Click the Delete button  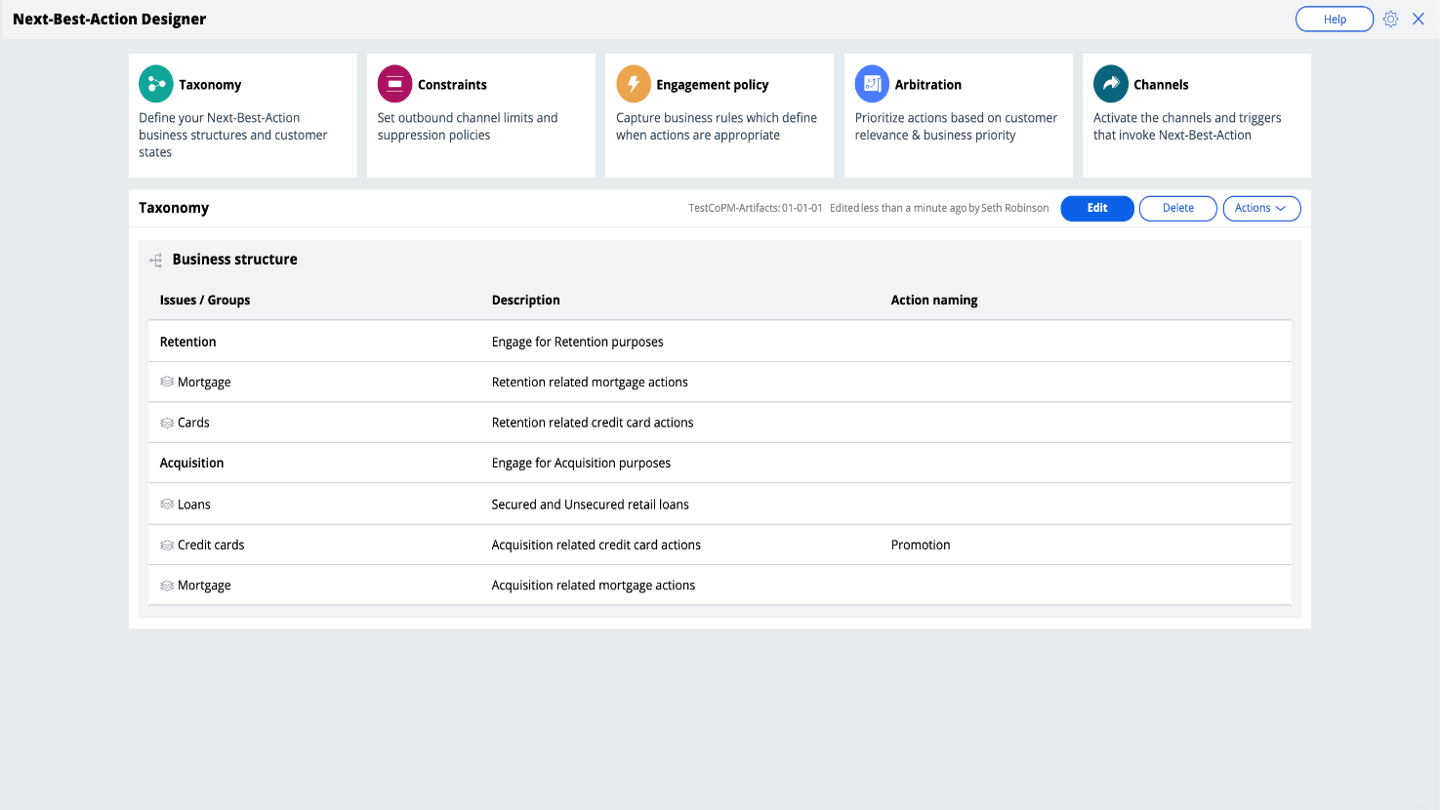coord(1177,208)
